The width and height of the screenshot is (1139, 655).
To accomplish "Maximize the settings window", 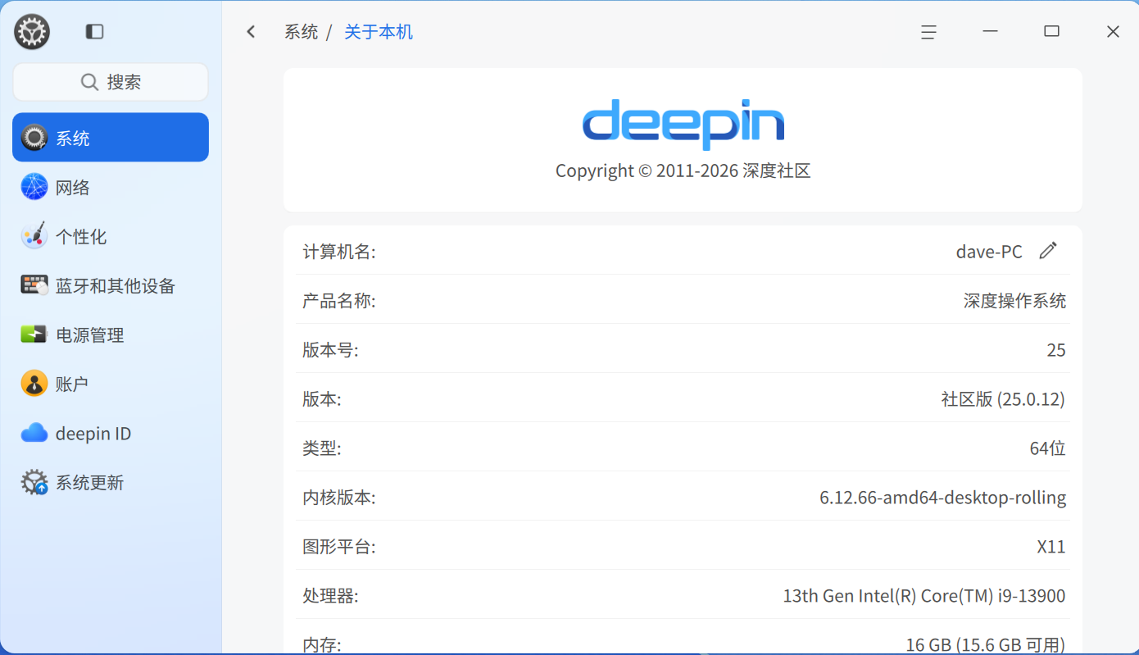I will 1051,31.
